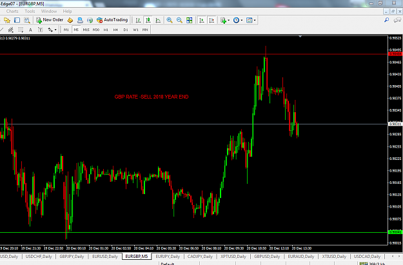The height and width of the screenshot is (265, 403).
Task: Switch to candlestick chart display
Action: (148, 20)
